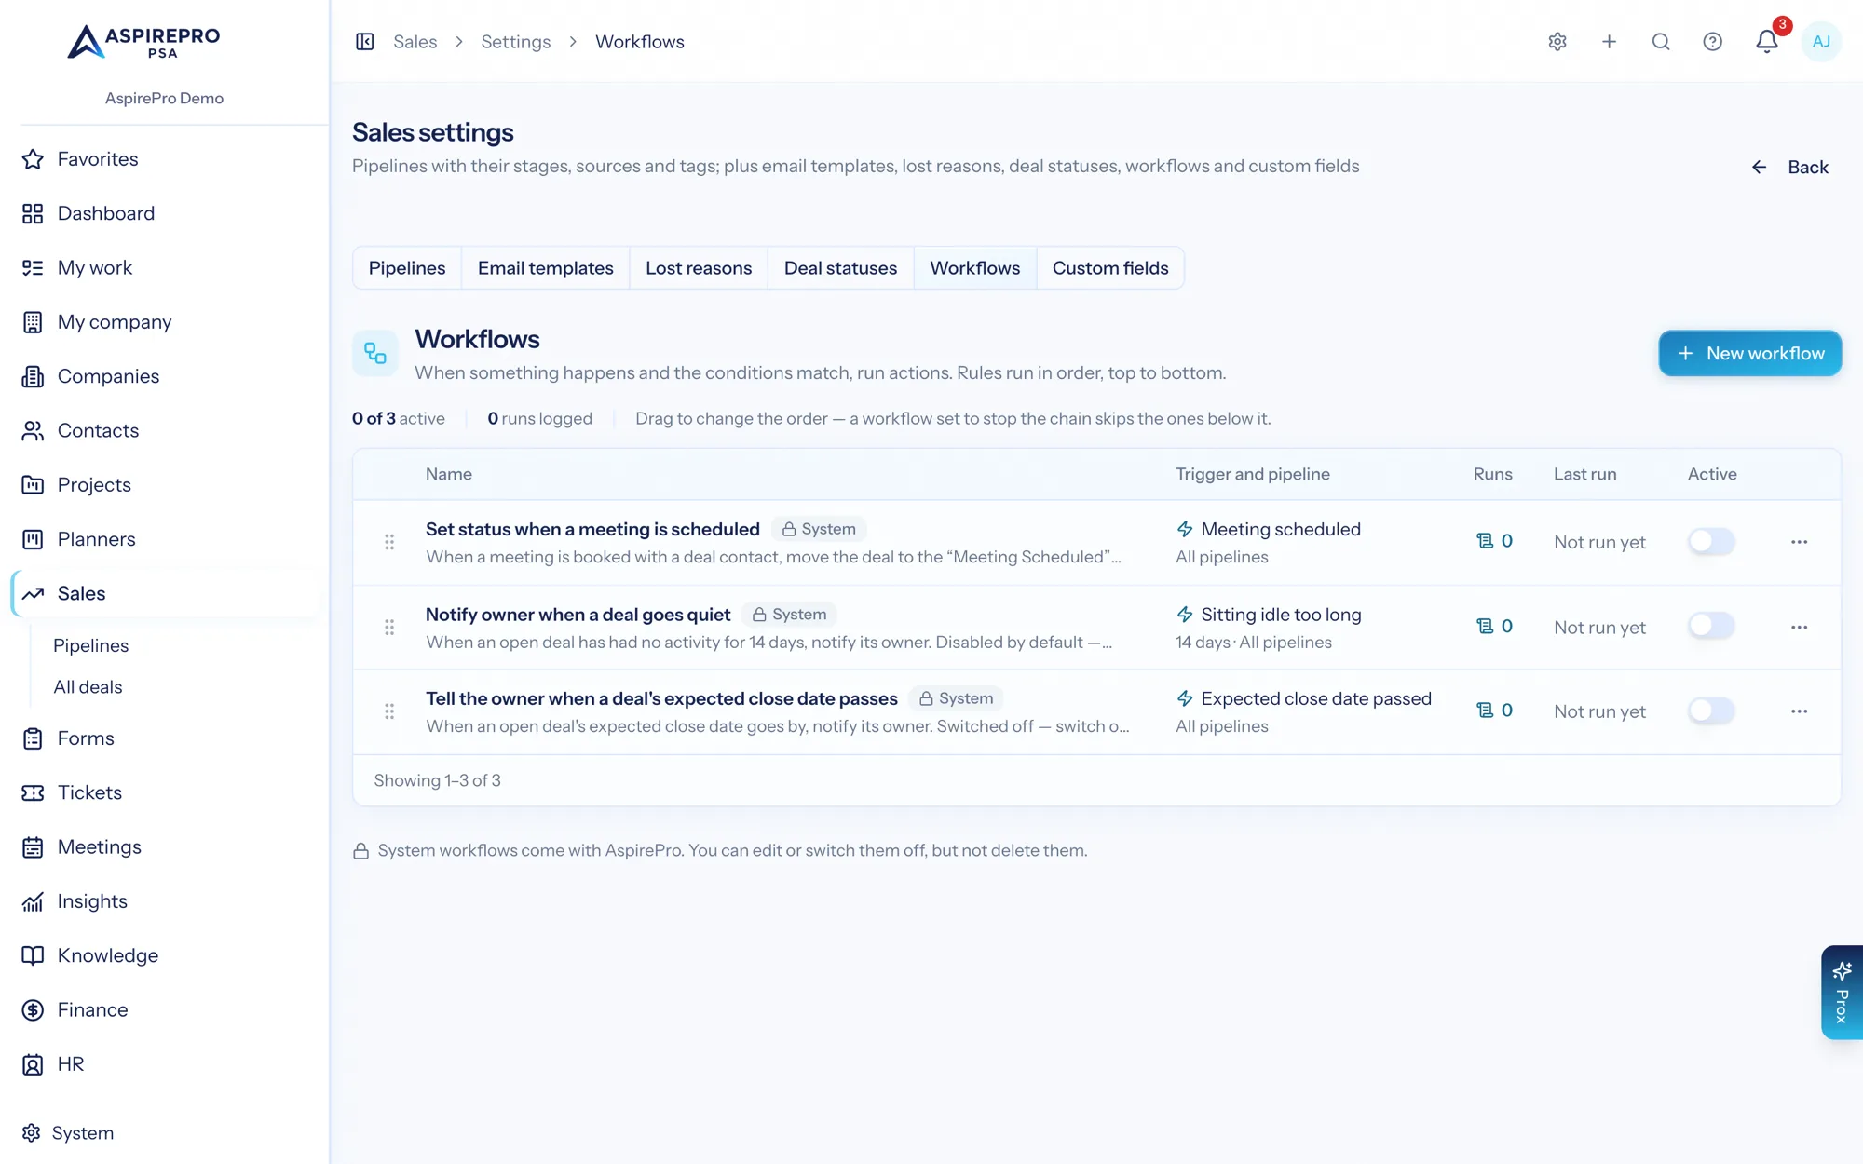
Task: Click the New workflow button
Action: [1749, 354]
